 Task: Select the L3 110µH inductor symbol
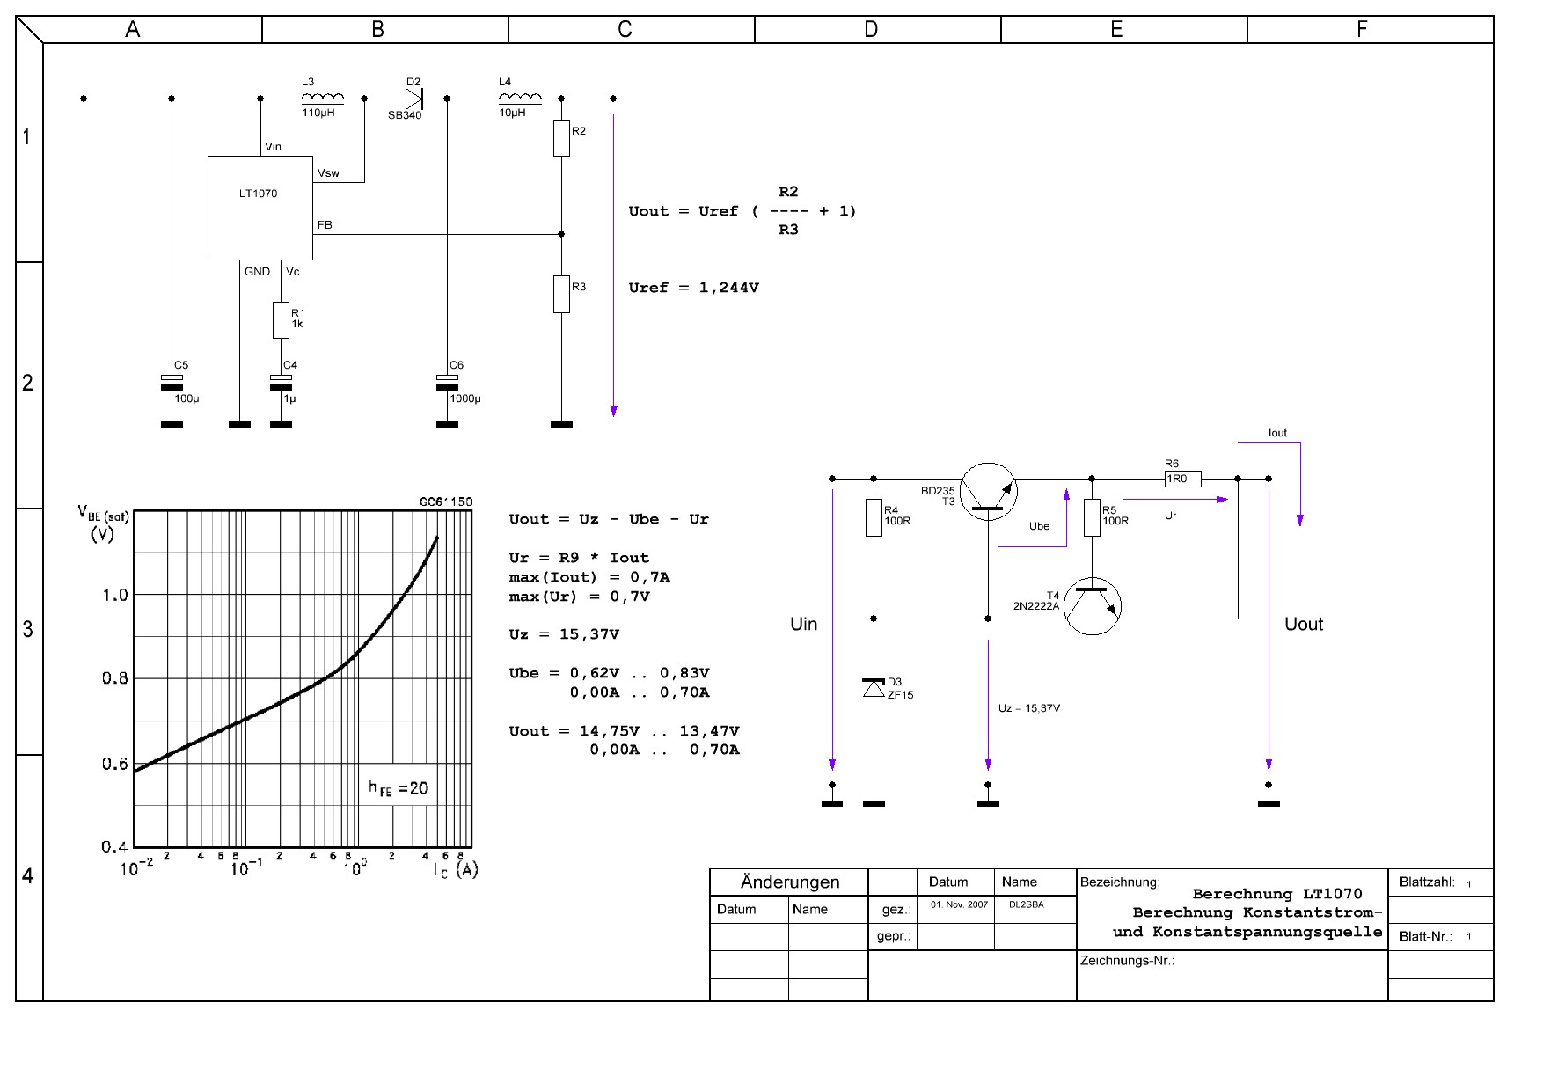point(322,99)
